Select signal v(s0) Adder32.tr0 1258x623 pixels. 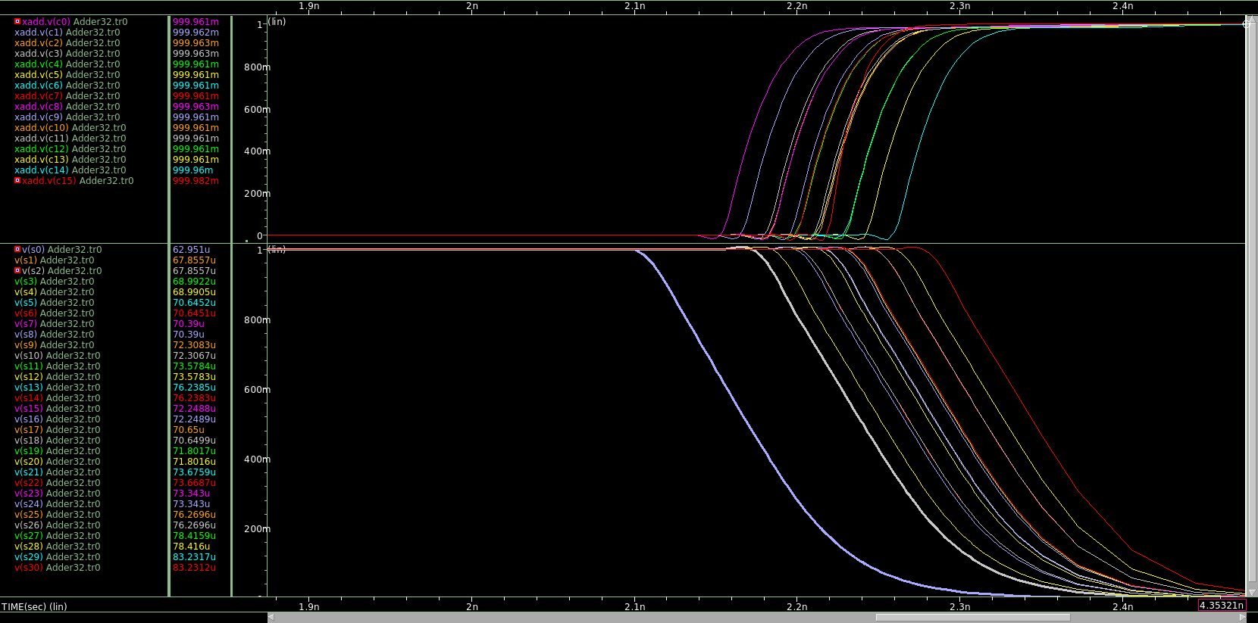click(x=61, y=250)
